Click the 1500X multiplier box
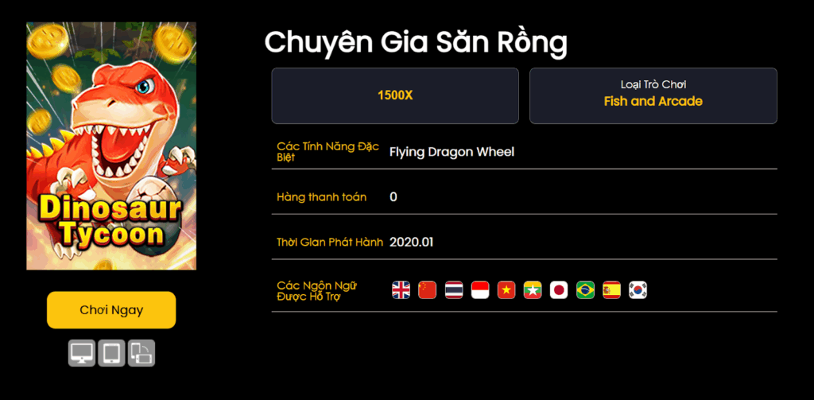The image size is (814, 400). [x=395, y=95]
